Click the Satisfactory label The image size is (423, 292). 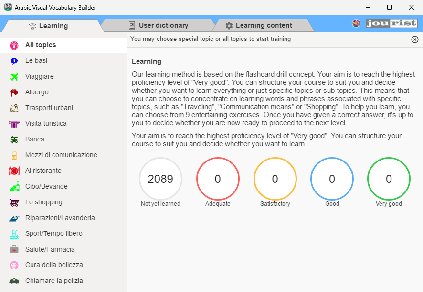pos(275,204)
